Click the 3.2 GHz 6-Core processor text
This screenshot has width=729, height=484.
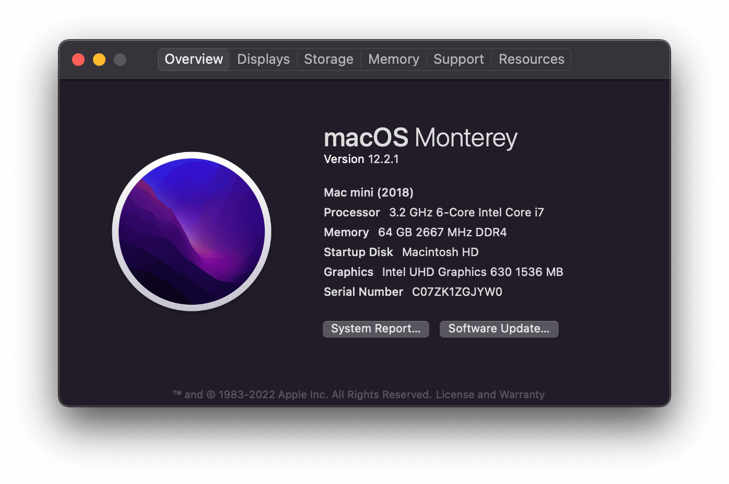click(466, 213)
